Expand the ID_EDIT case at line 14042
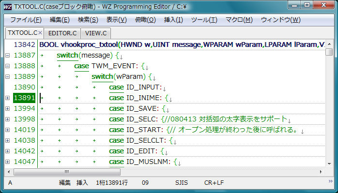This screenshot has height=193, width=338. coord(8,151)
